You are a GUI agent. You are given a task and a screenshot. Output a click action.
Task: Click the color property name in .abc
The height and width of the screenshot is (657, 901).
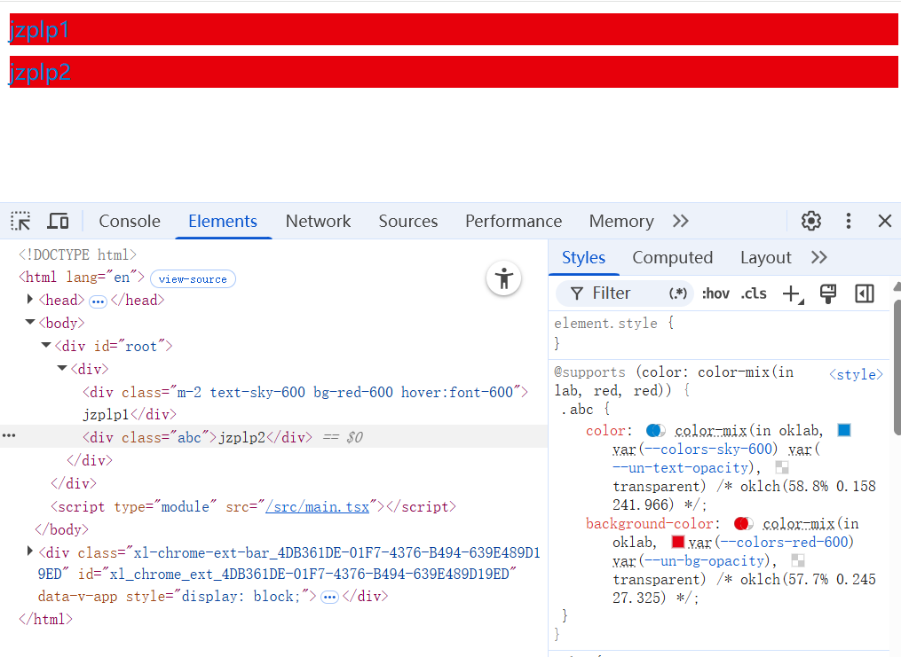pos(605,430)
